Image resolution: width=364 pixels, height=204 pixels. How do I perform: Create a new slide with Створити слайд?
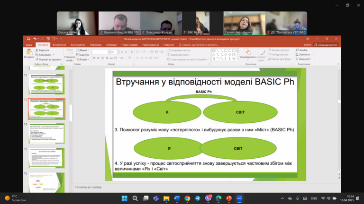(x=69, y=55)
